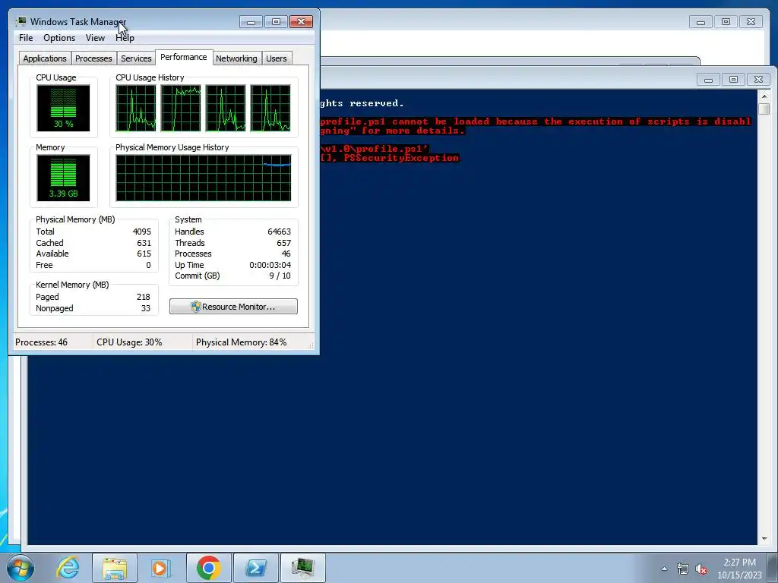
Task: Click the PowerShell scrollbar up arrow
Action: click(x=764, y=96)
